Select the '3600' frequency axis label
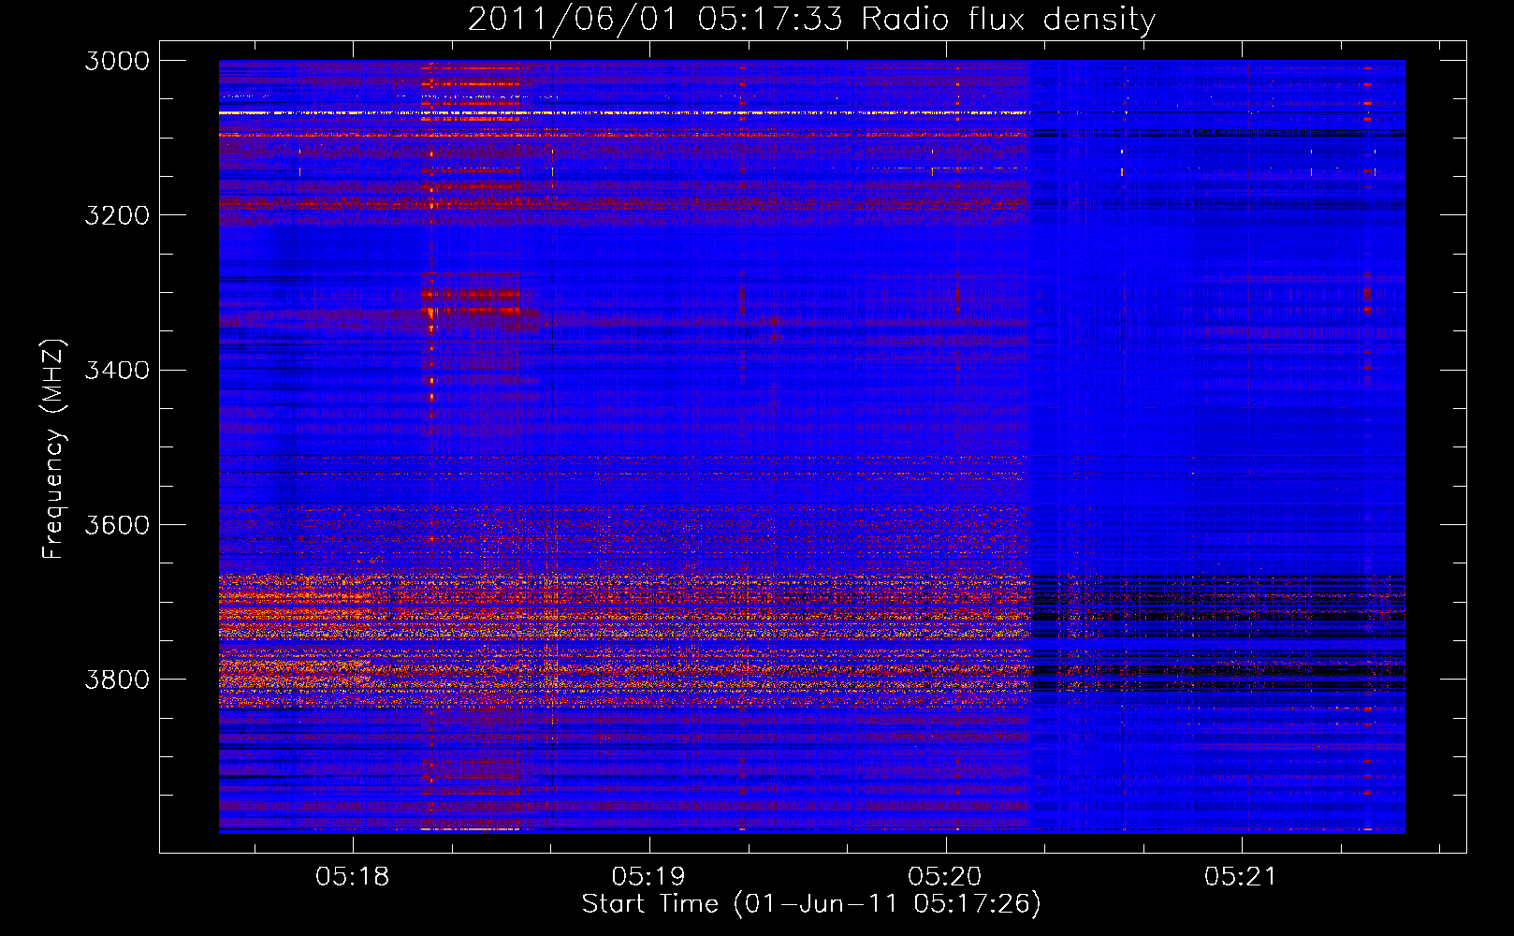The height and width of the screenshot is (936, 1514). 117,525
